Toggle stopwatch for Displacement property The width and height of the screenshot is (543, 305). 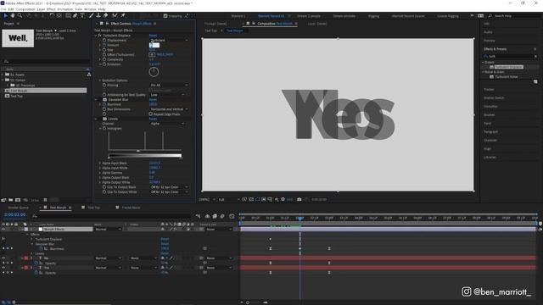point(104,40)
